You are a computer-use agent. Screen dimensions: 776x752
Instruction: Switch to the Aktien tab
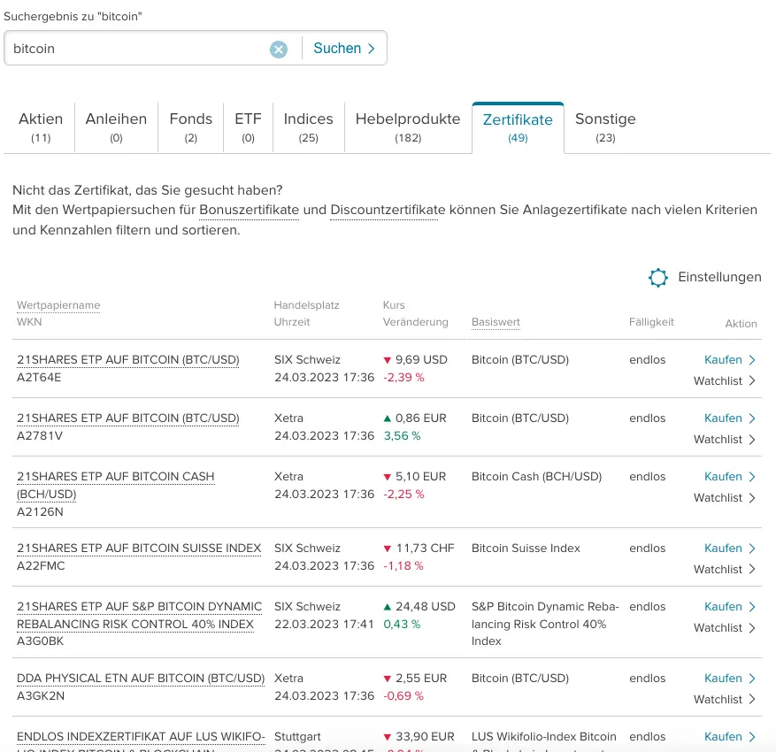(41, 127)
